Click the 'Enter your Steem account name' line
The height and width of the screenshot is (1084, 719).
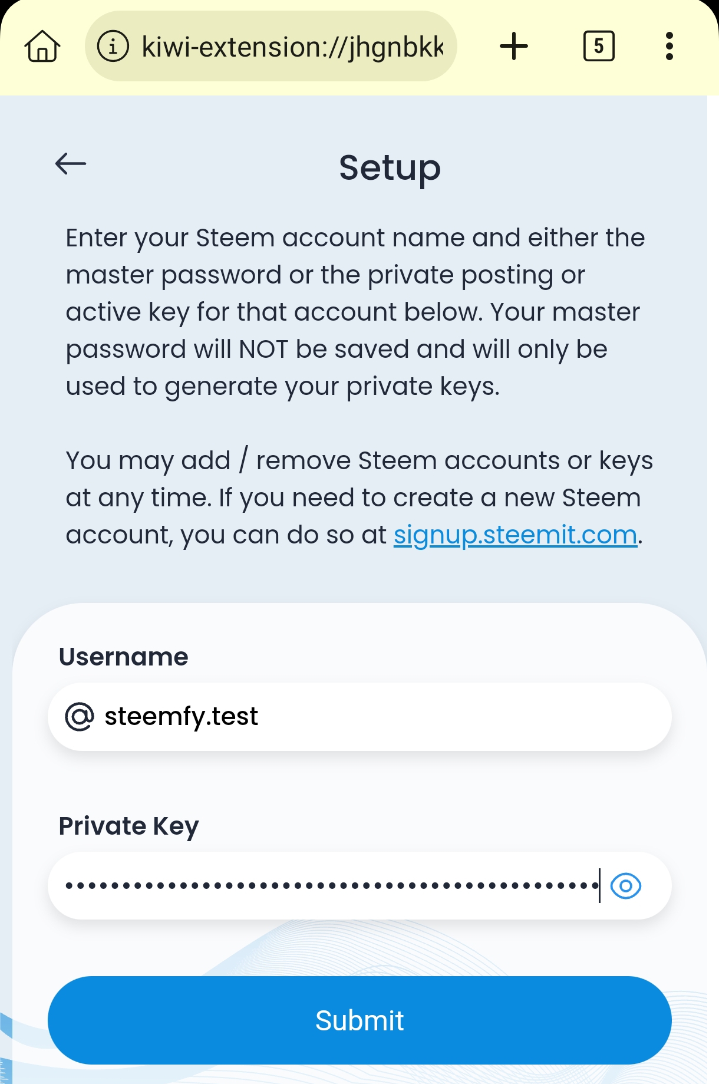tap(355, 238)
